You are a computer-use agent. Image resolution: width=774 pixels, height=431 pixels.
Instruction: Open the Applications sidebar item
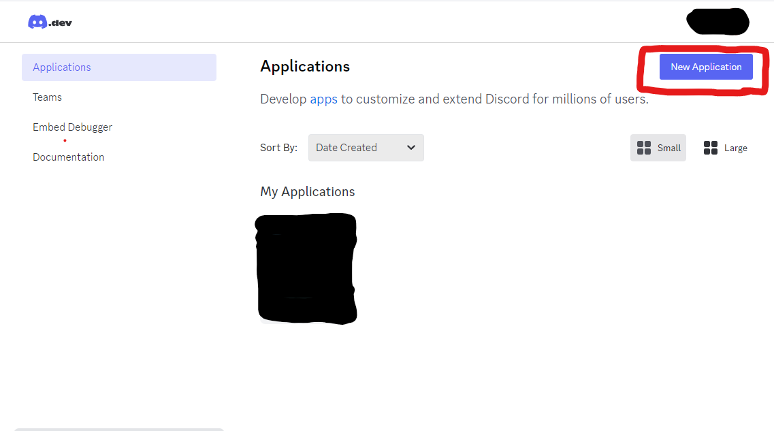(x=119, y=67)
